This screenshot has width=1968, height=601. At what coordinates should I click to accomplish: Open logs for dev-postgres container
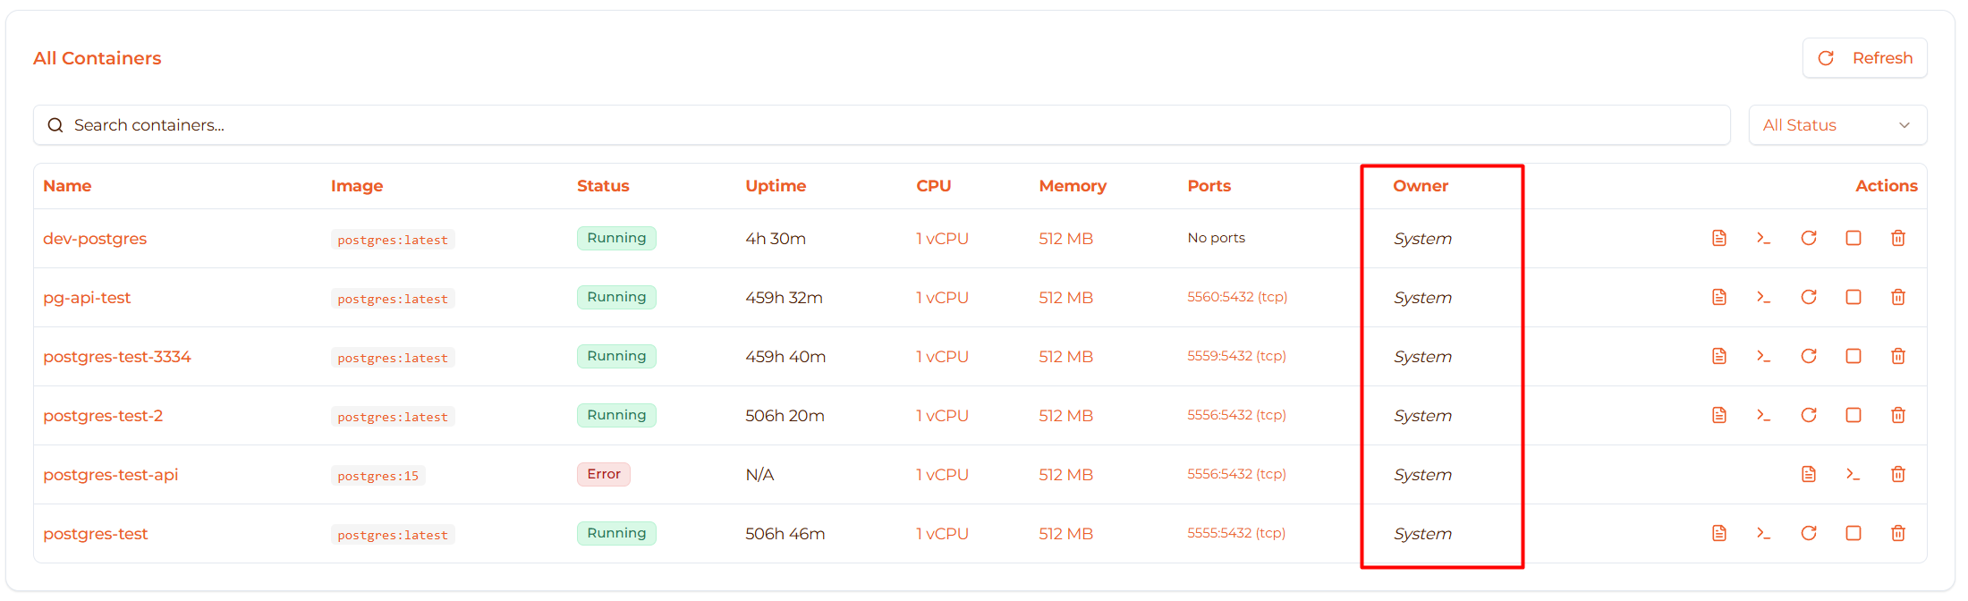pos(1718,238)
